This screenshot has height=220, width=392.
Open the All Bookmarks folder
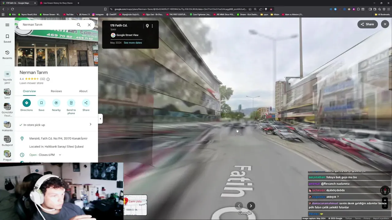pos(382,14)
